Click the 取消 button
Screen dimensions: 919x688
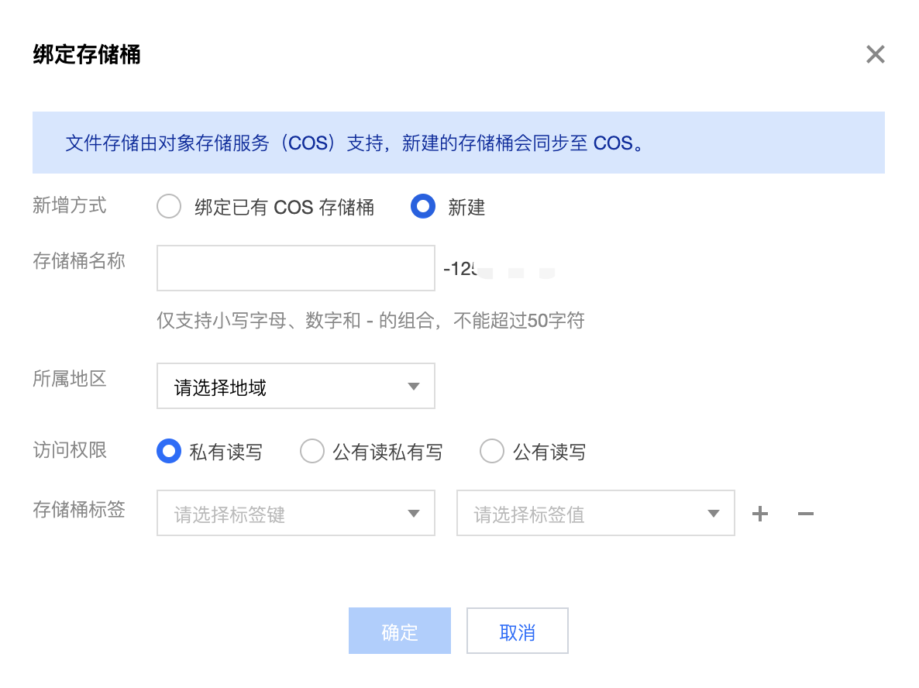tap(517, 631)
